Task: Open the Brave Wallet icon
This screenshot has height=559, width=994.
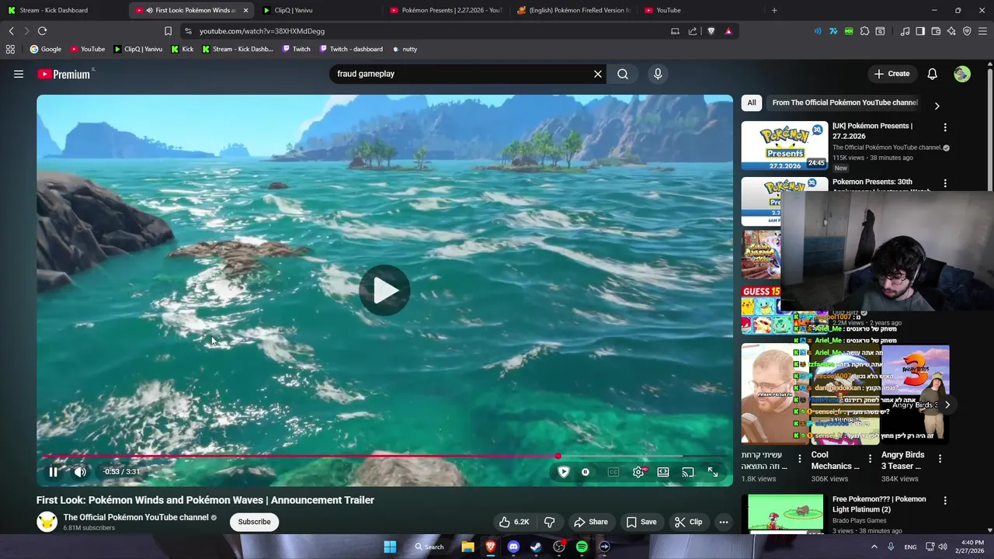Action: tap(936, 31)
